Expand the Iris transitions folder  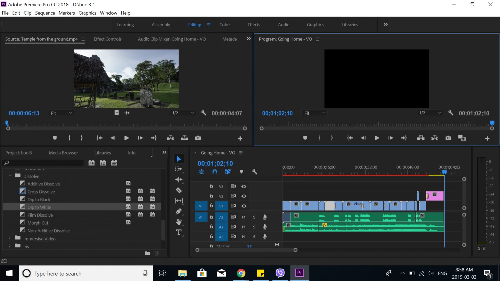(x=10, y=246)
